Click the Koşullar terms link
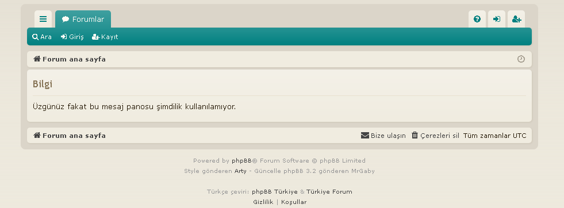564x208 pixels. (294, 202)
